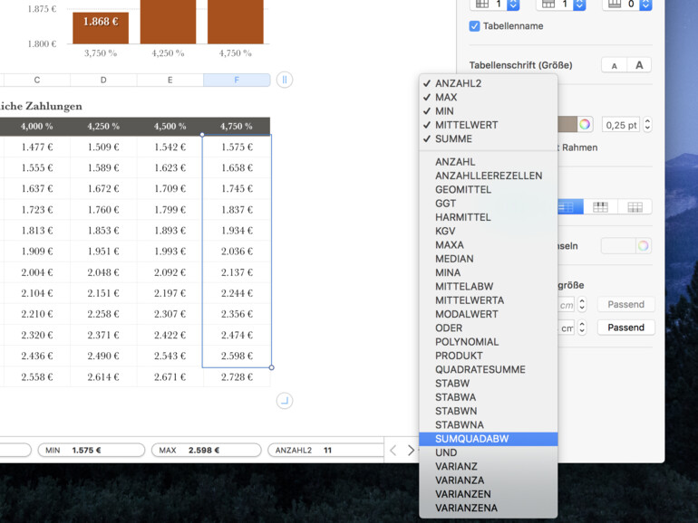The image size is (698, 523).
Task: Toggle the checked MITTELWERT function
Action: pyautogui.click(x=466, y=125)
